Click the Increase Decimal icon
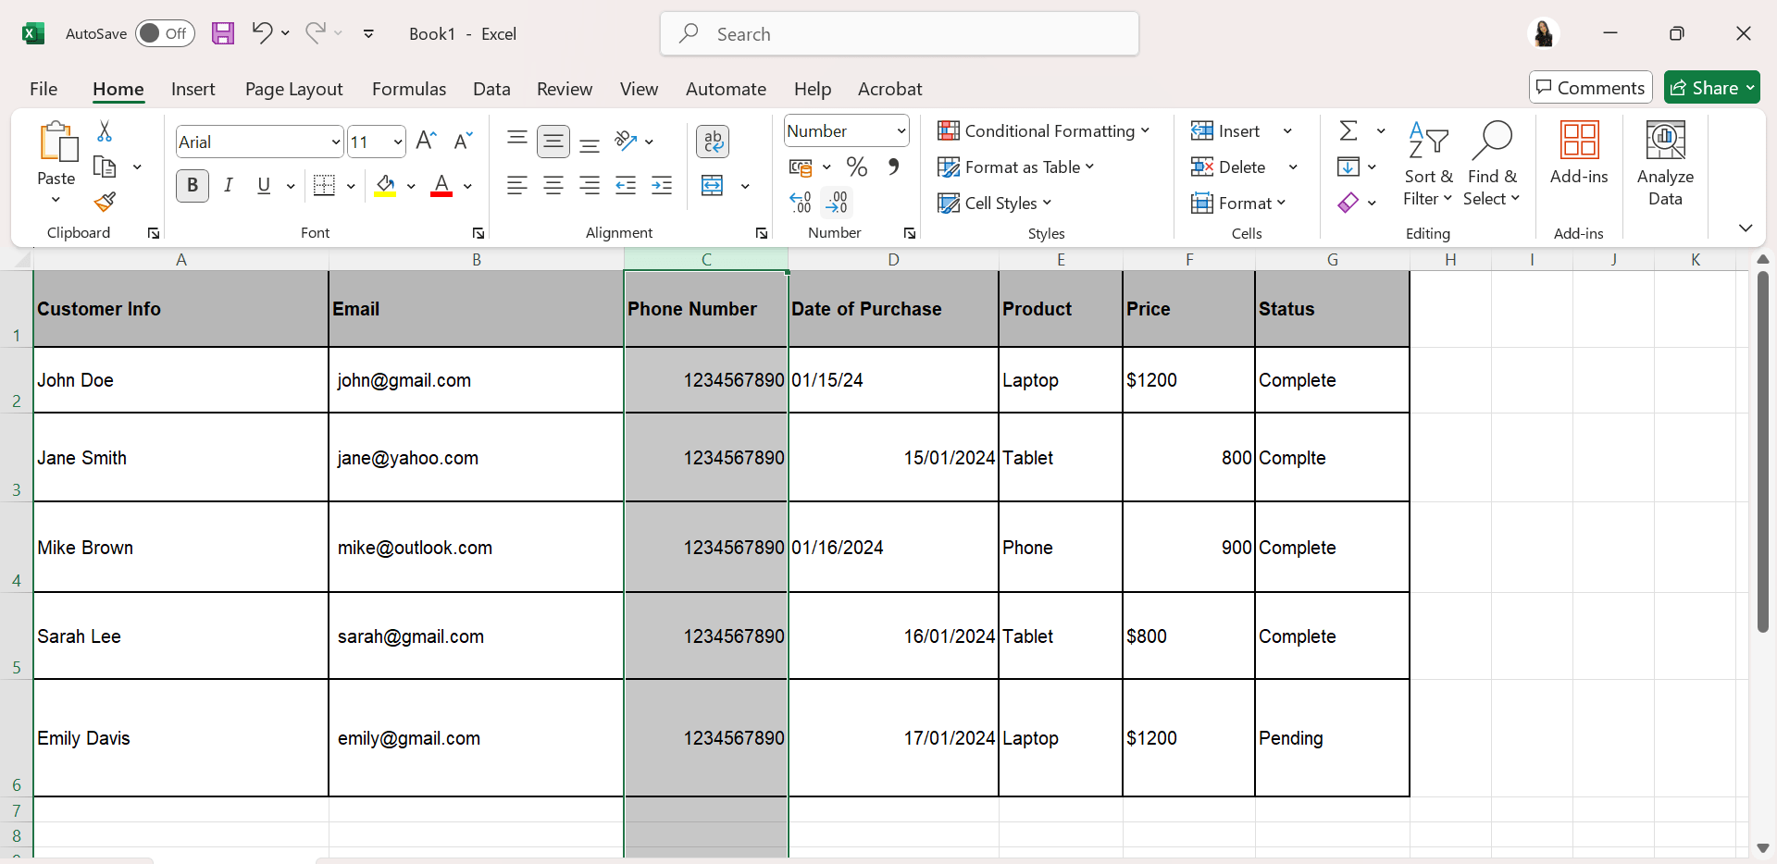The image size is (1777, 864). tap(801, 202)
